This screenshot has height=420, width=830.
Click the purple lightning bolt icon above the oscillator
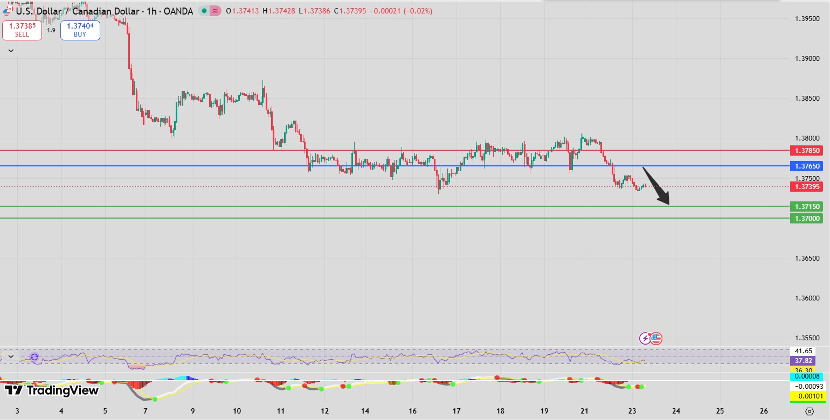tap(645, 338)
